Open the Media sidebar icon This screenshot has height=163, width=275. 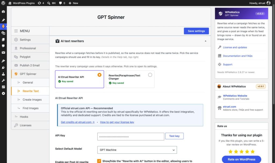[x=3, y=33]
